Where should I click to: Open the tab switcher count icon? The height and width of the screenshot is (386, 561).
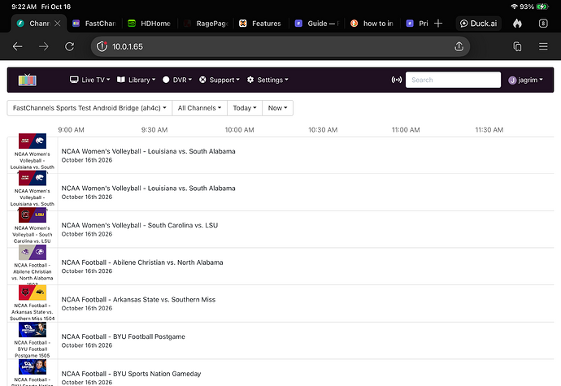pos(543,24)
